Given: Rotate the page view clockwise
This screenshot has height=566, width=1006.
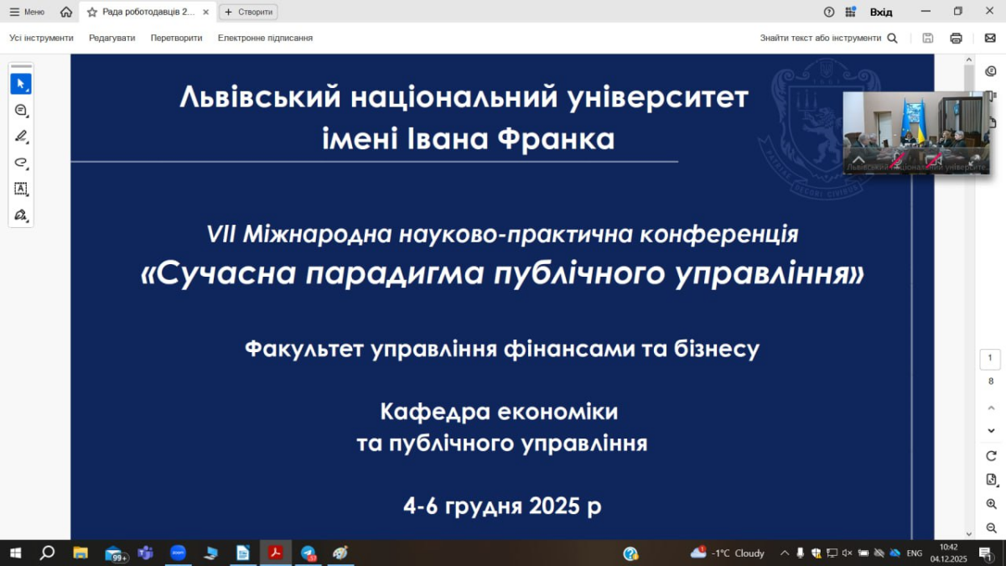Looking at the screenshot, I should [991, 456].
